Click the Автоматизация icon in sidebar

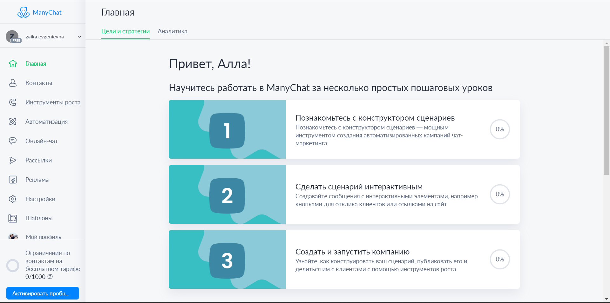click(13, 122)
